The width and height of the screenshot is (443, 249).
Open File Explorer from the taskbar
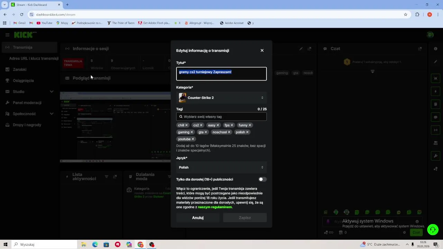click(x=83, y=245)
